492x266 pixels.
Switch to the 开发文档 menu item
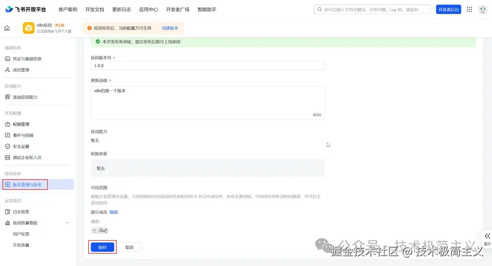94,9
